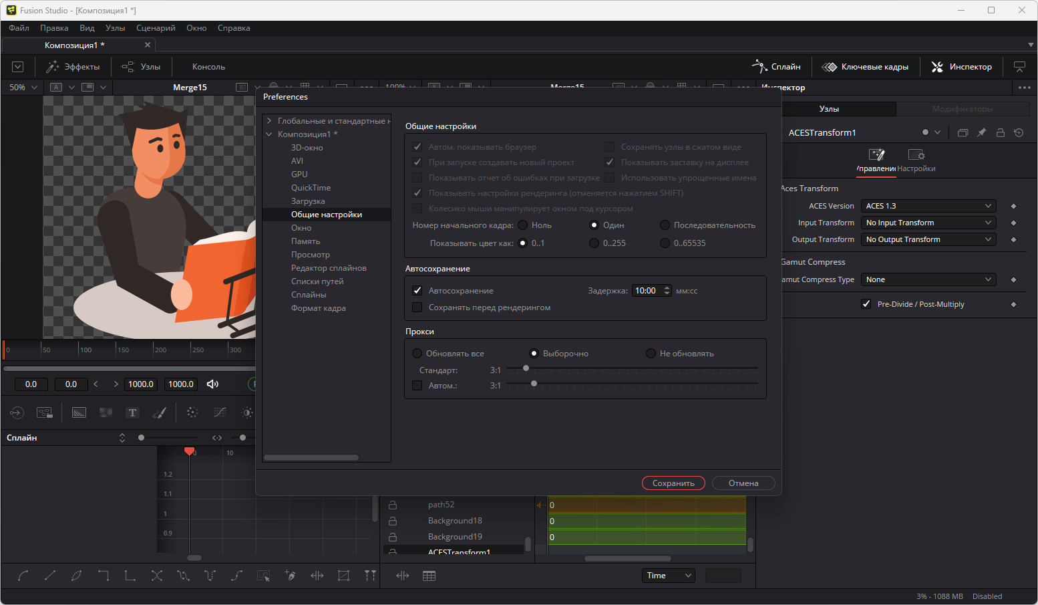Click the click-append pen tool in spline toolbar
This screenshot has height=605, width=1038.
[290, 576]
